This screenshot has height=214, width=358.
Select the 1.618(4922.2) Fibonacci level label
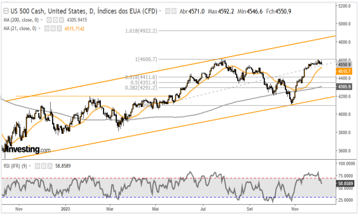[x=141, y=31]
